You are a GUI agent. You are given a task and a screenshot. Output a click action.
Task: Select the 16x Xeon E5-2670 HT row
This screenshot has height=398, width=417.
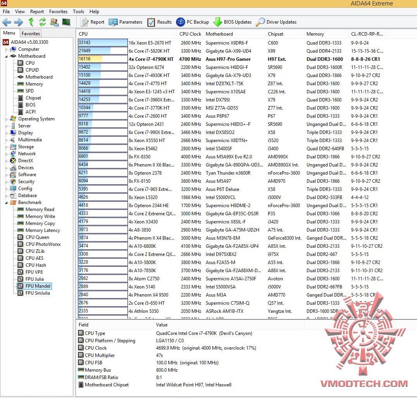tap(231, 43)
